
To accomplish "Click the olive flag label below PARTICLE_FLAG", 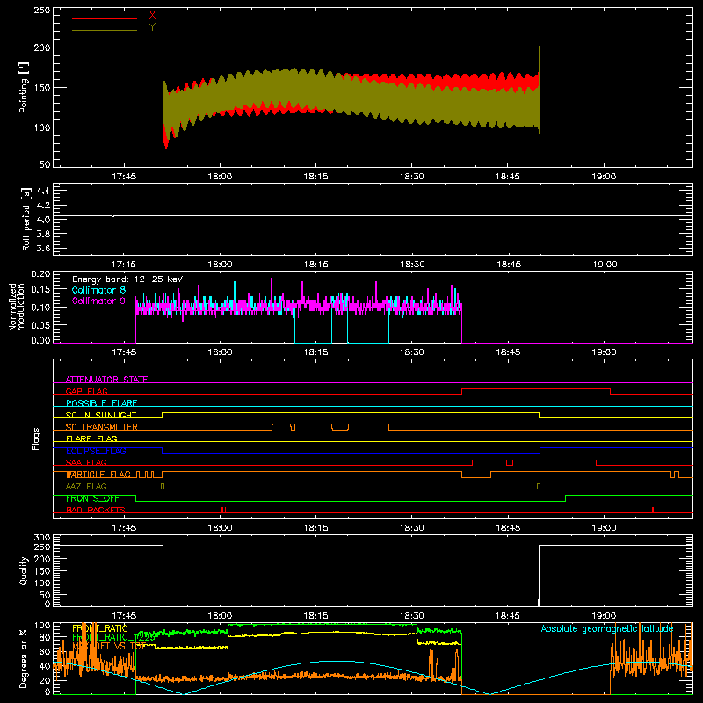I will coord(86,486).
